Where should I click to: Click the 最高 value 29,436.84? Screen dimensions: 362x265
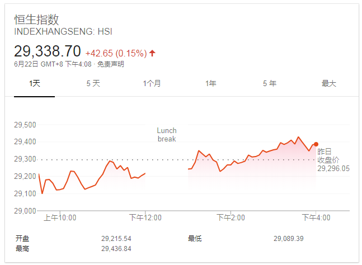click(116, 249)
